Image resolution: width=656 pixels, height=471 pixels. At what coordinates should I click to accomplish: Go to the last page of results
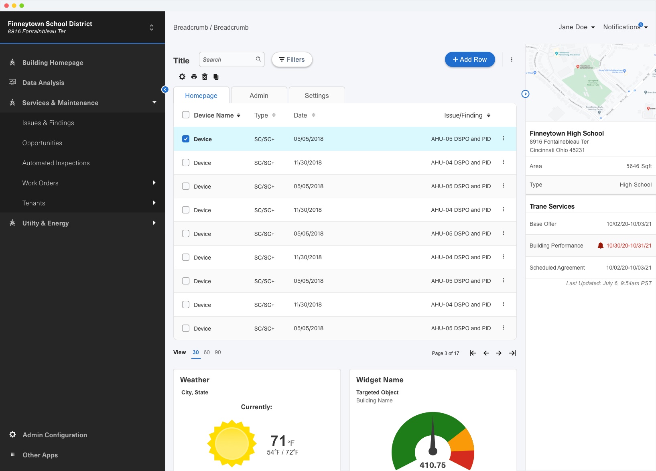click(512, 353)
